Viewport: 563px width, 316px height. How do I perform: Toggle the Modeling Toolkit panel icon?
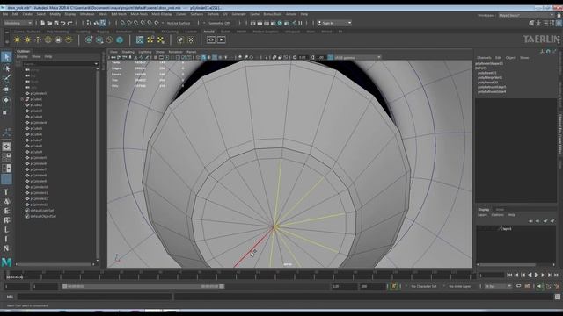531,23
